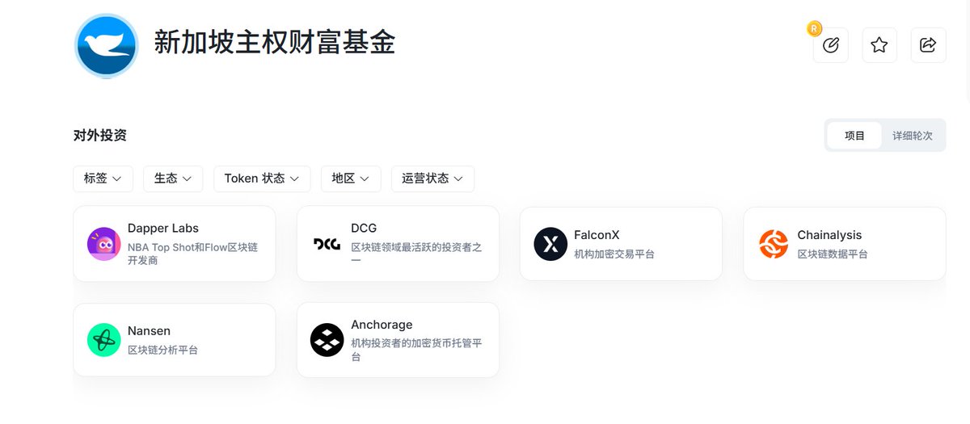The image size is (970, 424).
Task: Click the Anchorage black logo
Action: [x=327, y=340]
